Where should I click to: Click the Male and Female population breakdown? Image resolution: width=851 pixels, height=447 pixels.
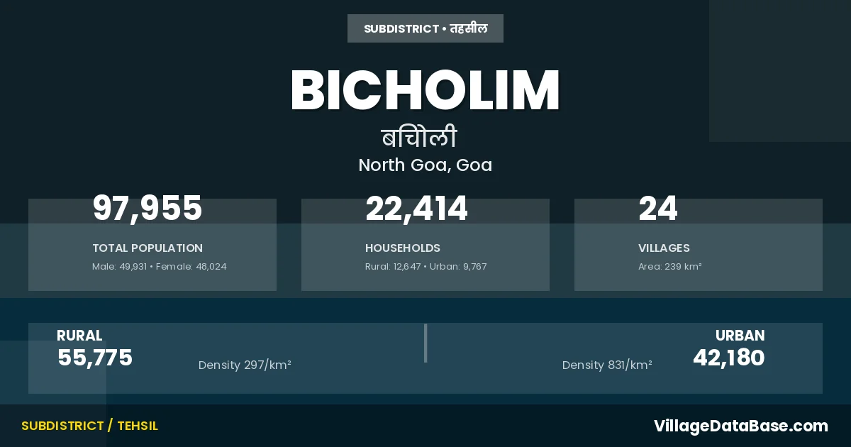point(160,267)
